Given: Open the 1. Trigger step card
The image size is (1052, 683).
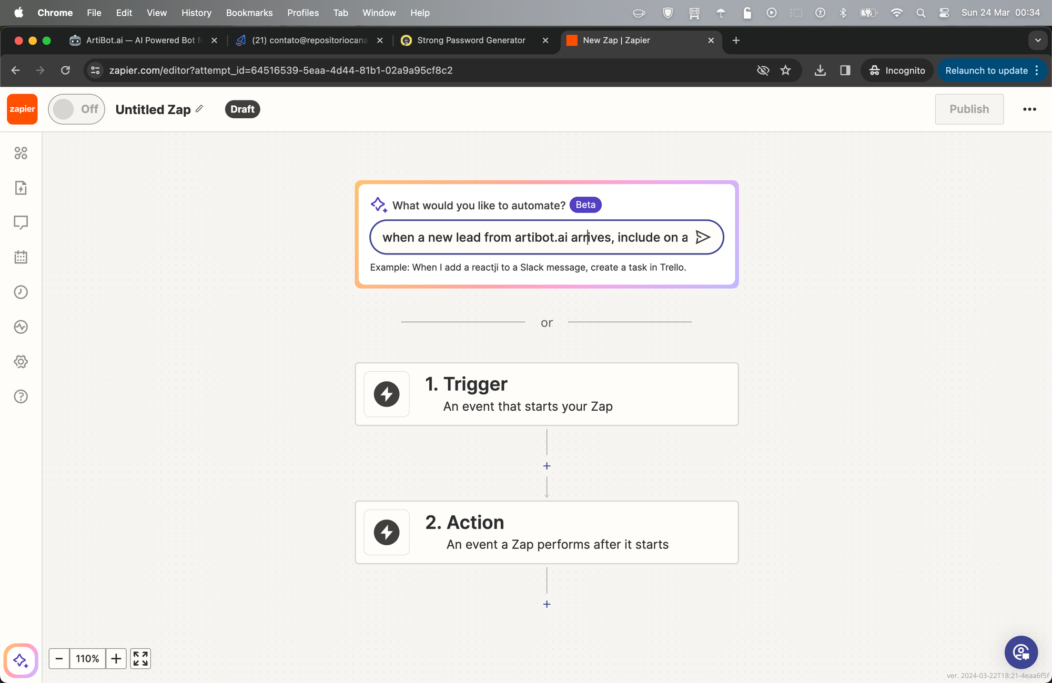Looking at the screenshot, I should 547,394.
